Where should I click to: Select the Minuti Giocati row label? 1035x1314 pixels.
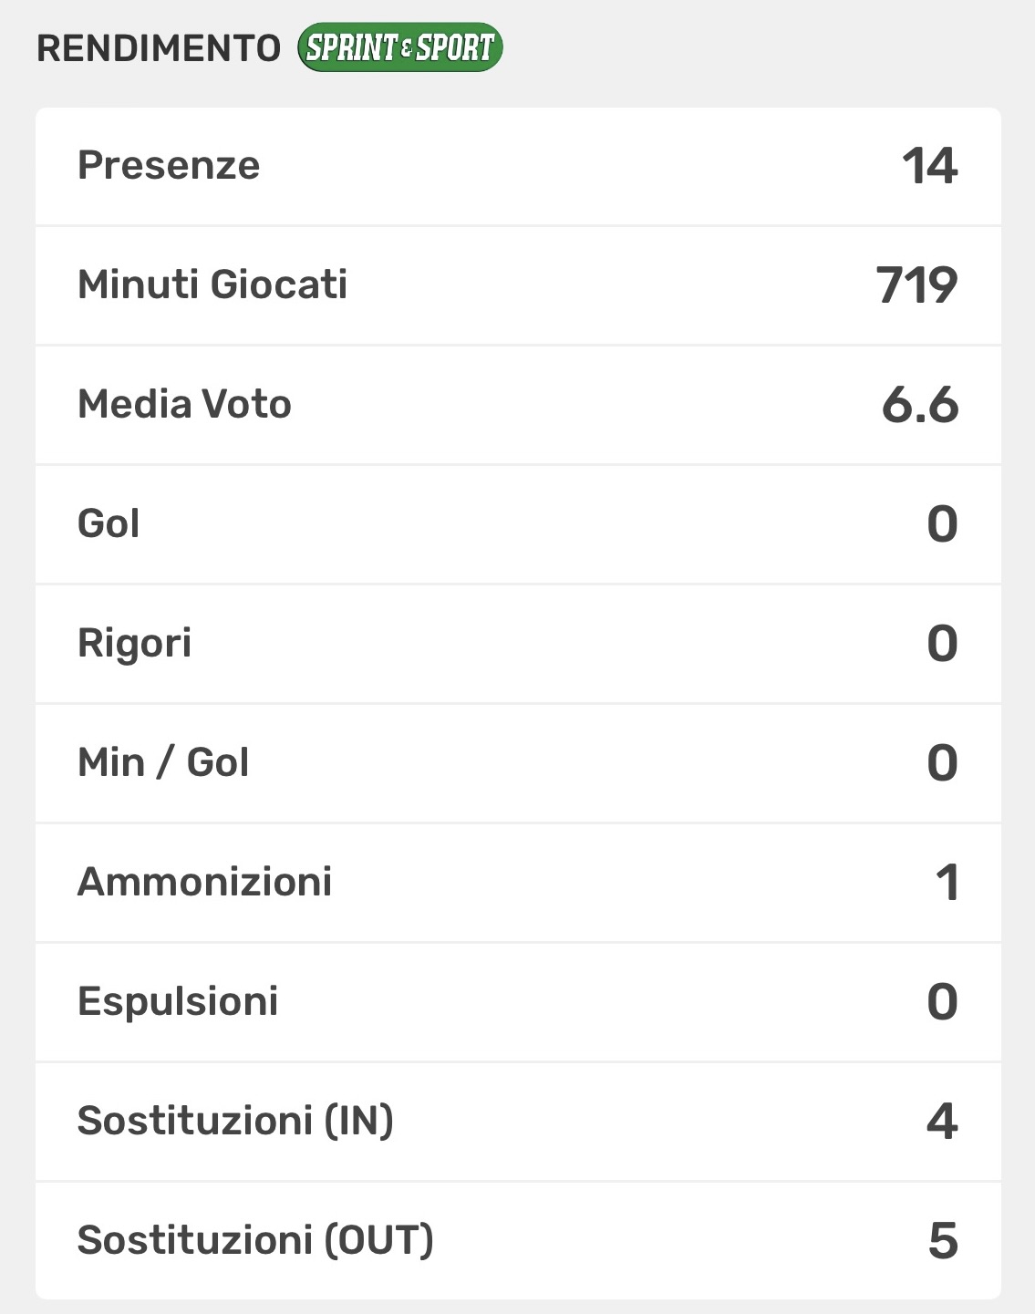point(212,285)
